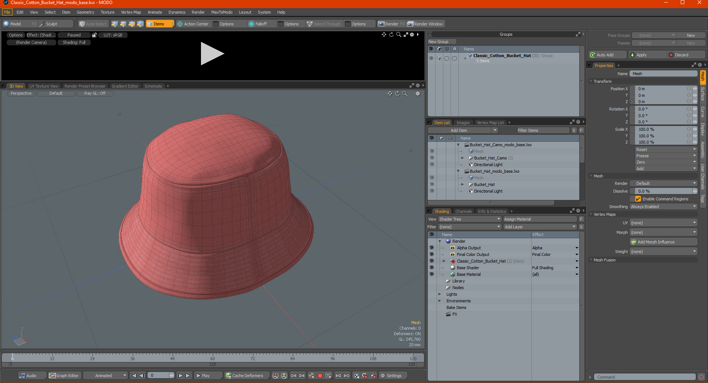Click the Play button in the timeline
Viewport: 708px width, 383px height.
click(x=208, y=376)
